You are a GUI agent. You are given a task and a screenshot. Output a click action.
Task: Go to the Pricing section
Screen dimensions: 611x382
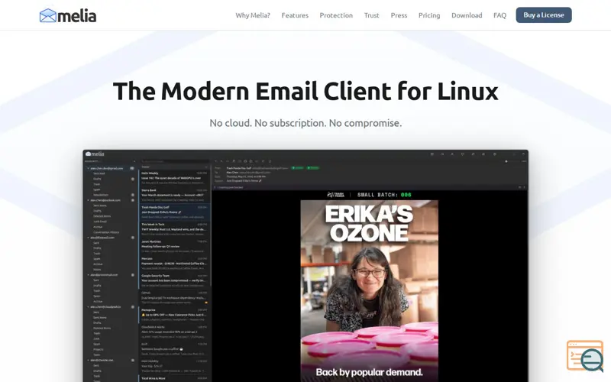[x=429, y=15]
